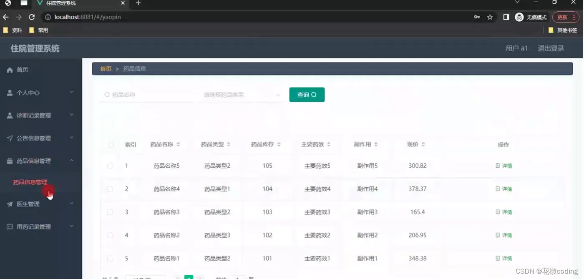584x279 pixels.
Task: Click the arrow icon beside 公告信息管理
Action: (x=10, y=138)
